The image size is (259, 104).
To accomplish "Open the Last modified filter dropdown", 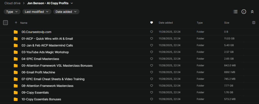I will tap(37, 12).
